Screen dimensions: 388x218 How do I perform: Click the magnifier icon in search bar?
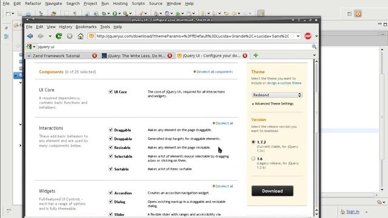click(314, 47)
